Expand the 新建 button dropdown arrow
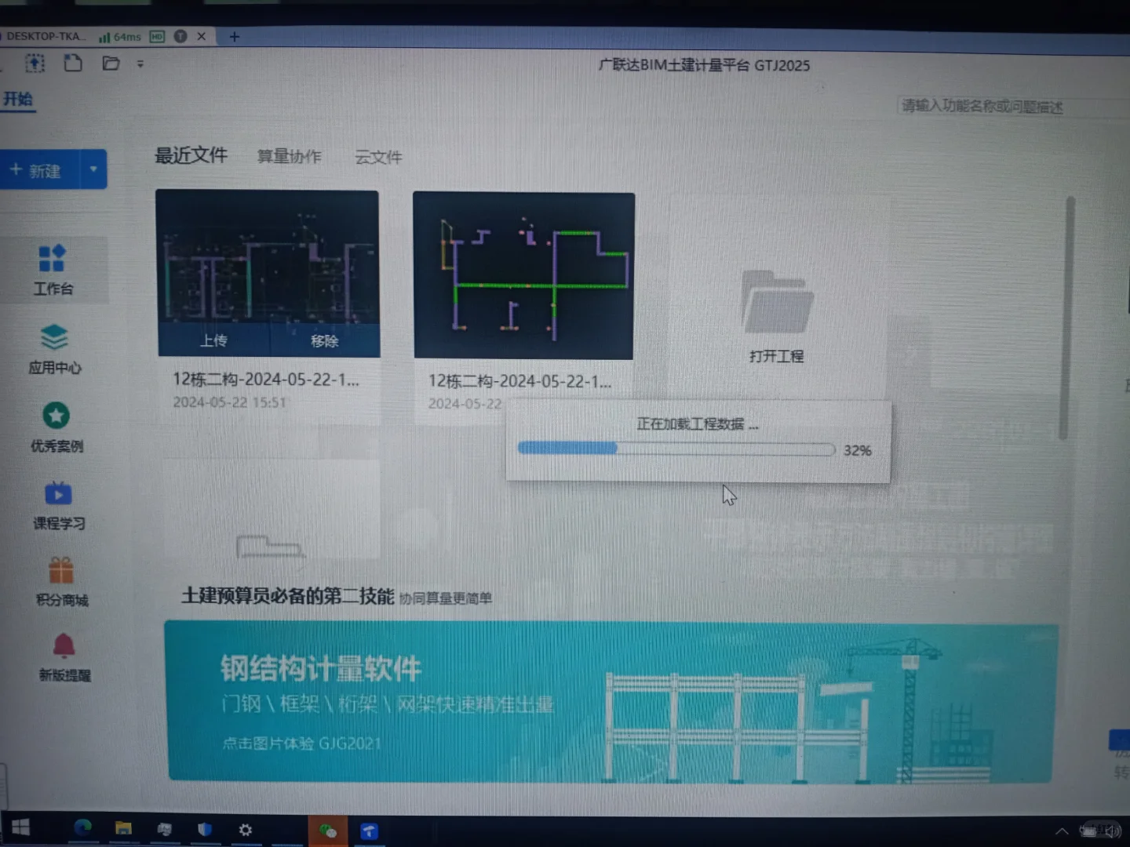The image size is (1130, 847). tap(93, 169)
